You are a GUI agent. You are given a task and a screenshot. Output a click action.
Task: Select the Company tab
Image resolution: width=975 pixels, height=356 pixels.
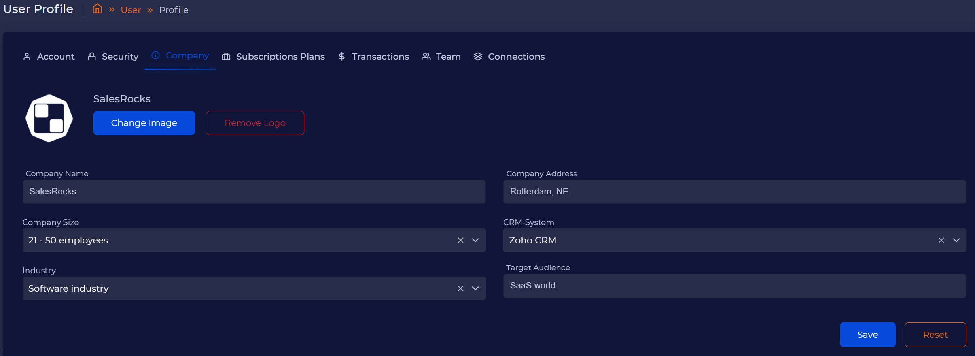[x=180, y=56]
